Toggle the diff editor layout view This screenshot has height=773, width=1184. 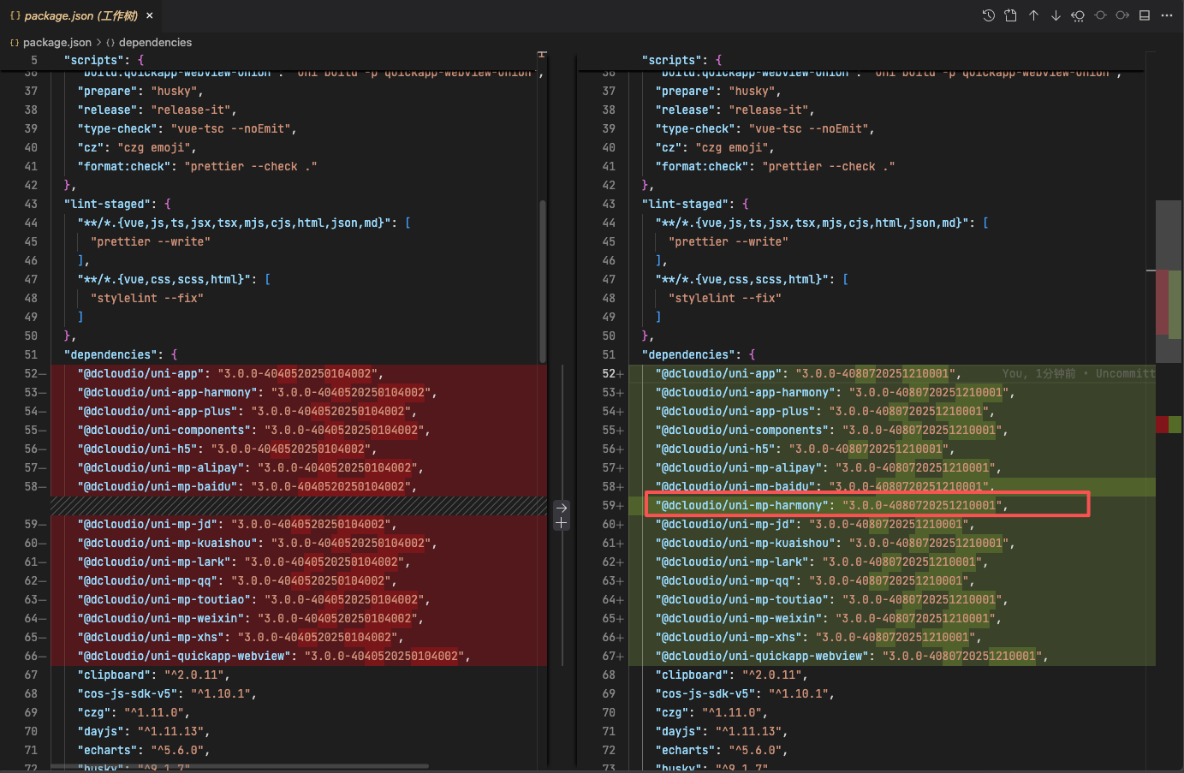click(x=1145, y=15)
